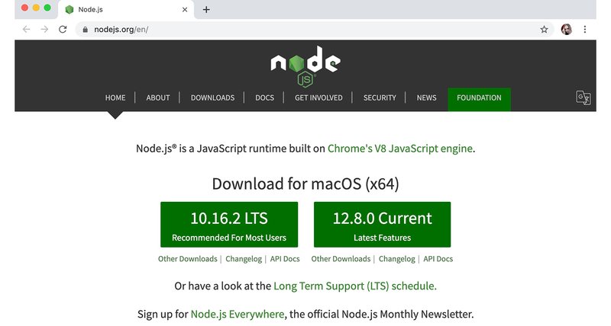Open the ABOUT nav item
Screen dimensions: 611x326
(158, 98)
